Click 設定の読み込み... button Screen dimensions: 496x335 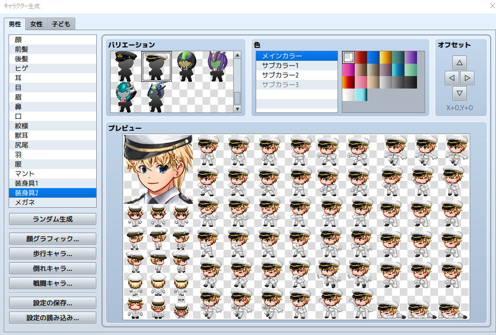tap(53, 318)
